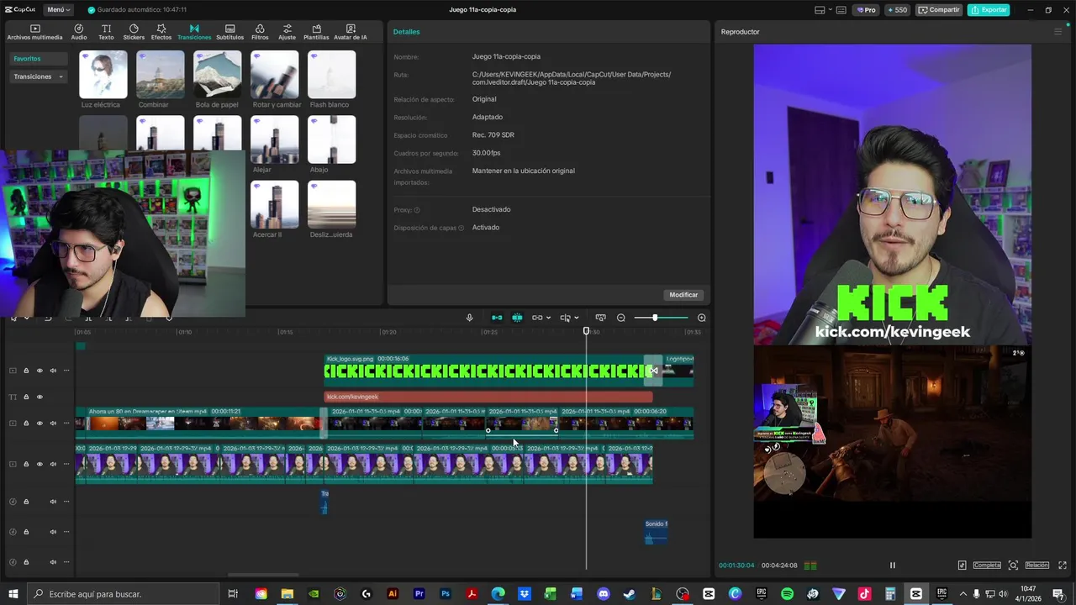Mute the first audio track

point(53,502)
